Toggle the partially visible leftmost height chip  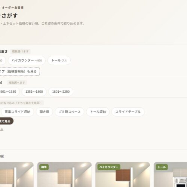3,61
